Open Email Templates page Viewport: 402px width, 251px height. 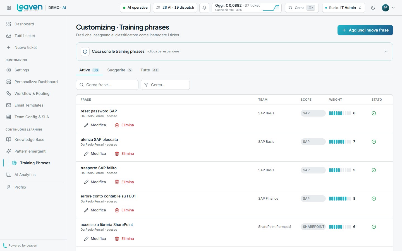tap(33, 105)
